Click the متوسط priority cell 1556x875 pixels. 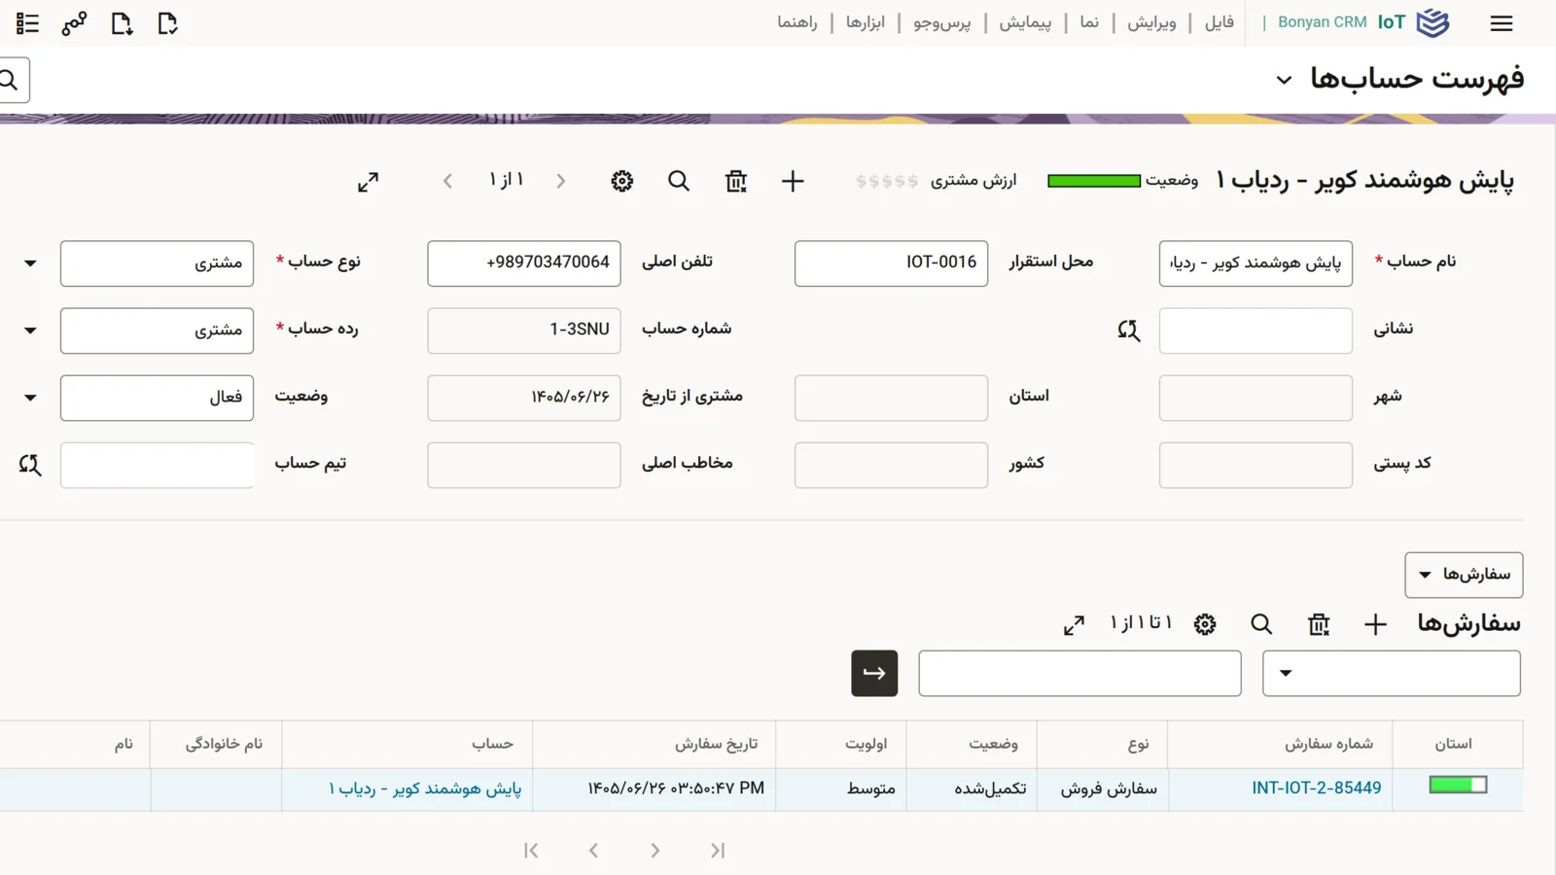click(841, 788)
